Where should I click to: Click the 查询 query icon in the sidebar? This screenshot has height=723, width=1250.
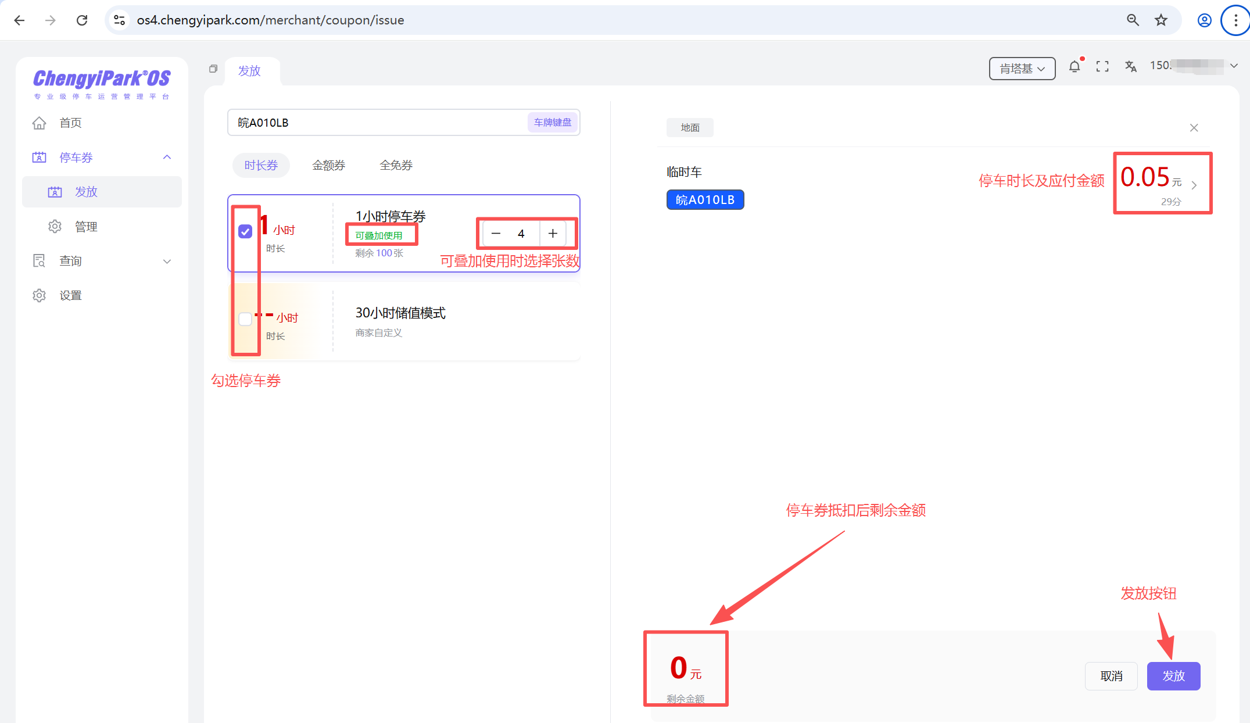39,260
